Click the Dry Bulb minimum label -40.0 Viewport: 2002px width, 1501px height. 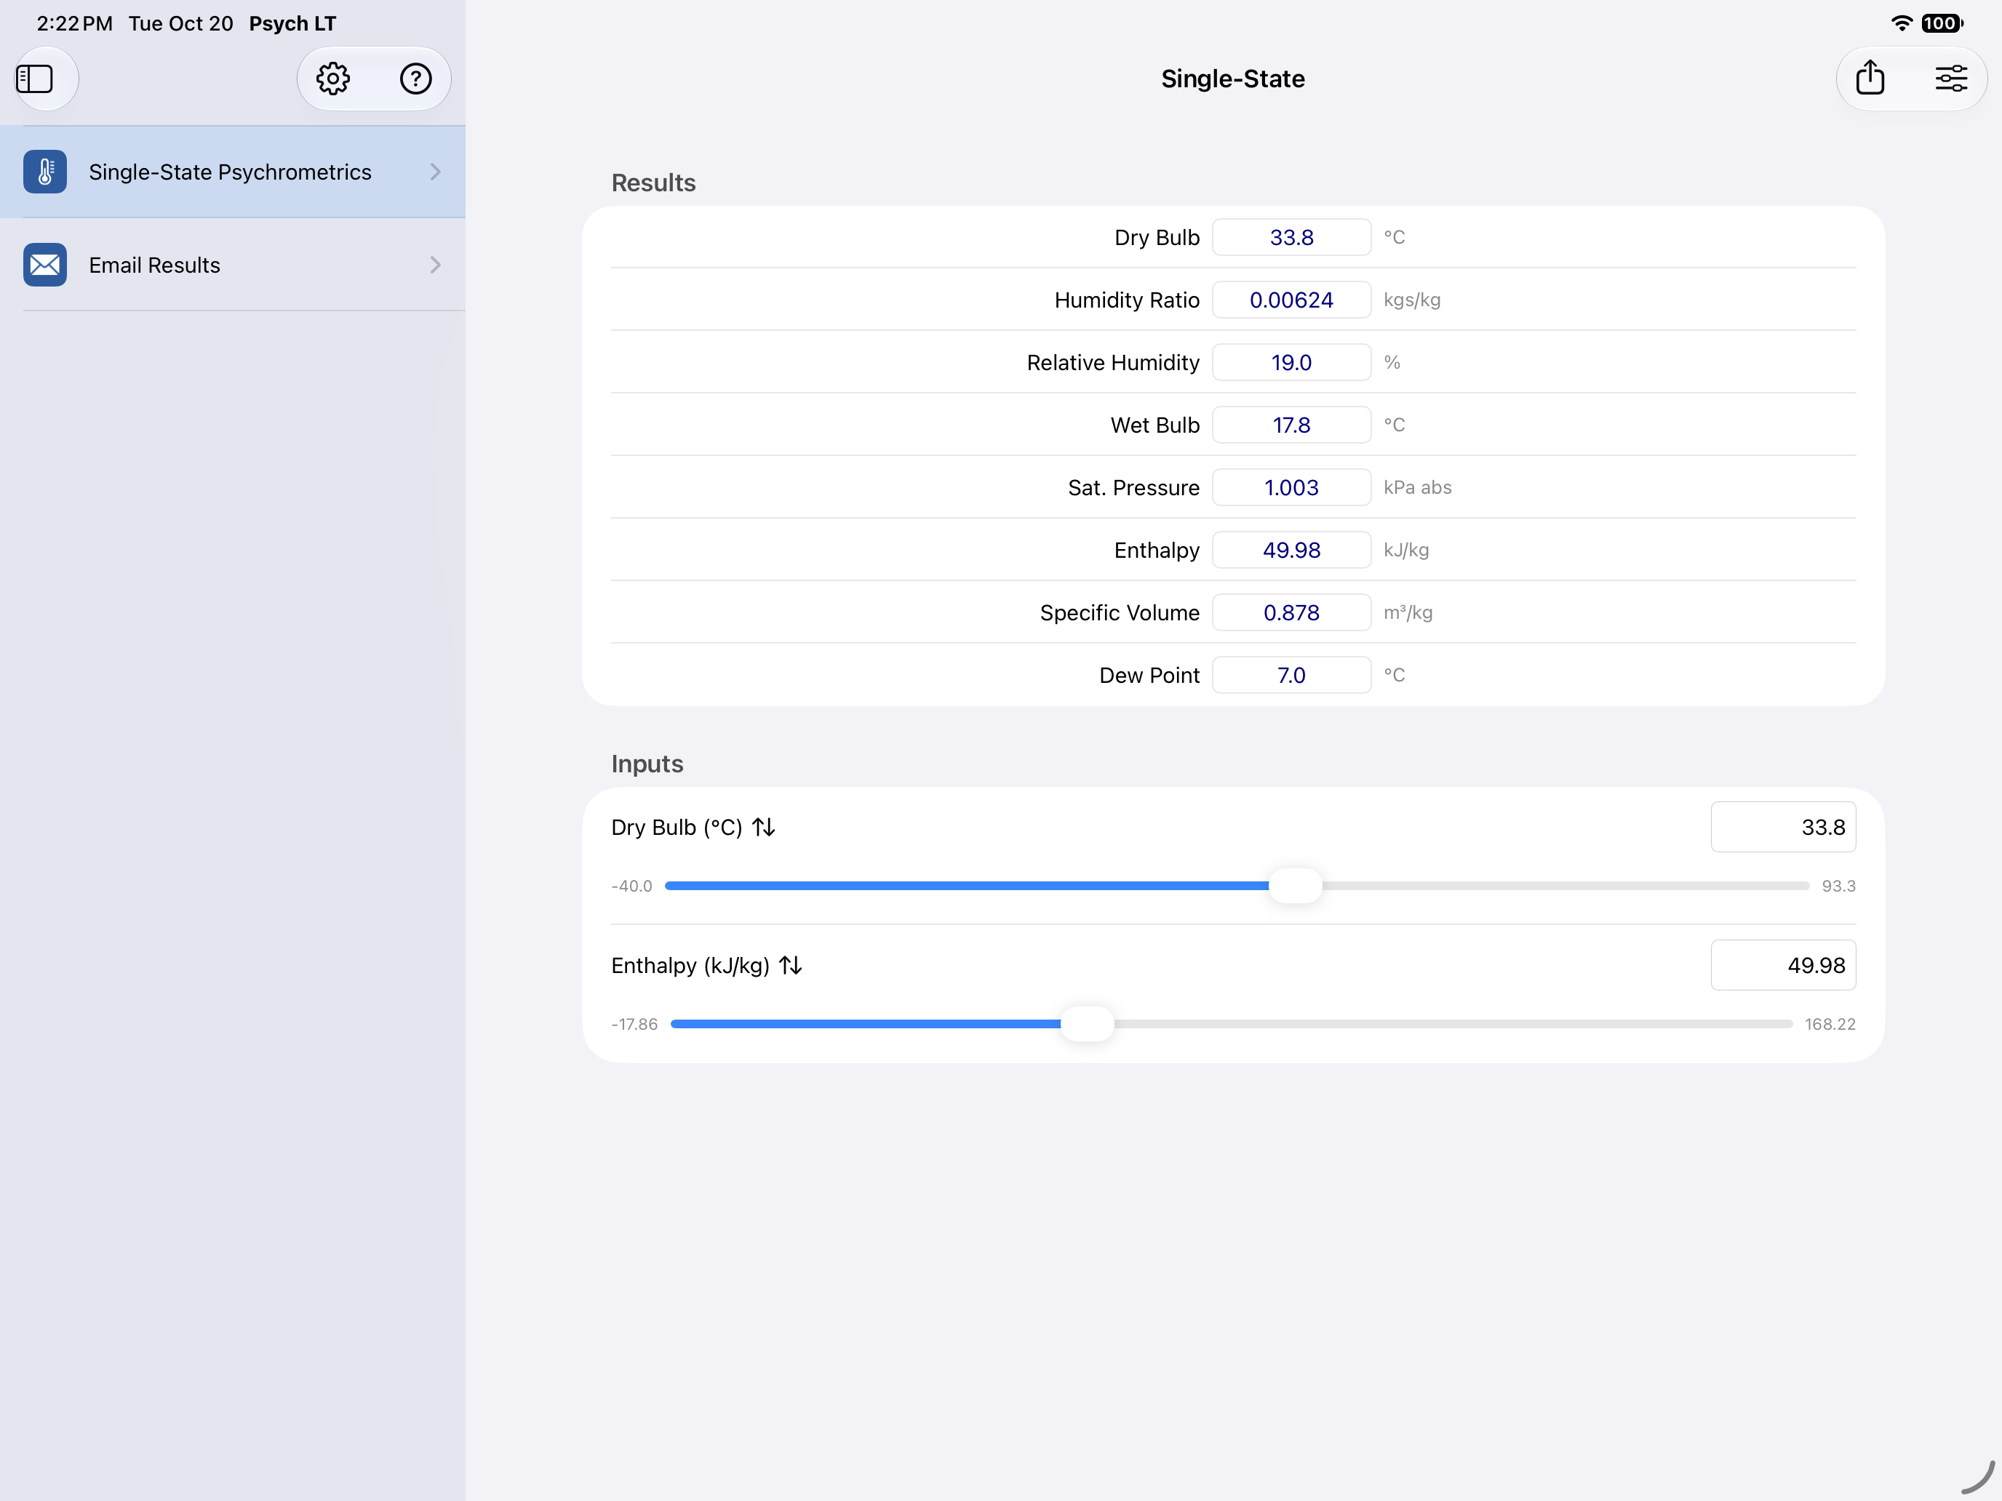[x=631, y=886]
